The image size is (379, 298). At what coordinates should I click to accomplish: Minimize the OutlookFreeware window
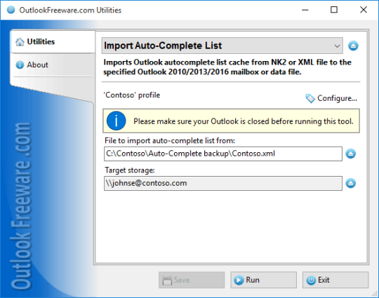[x=305, y=10]
